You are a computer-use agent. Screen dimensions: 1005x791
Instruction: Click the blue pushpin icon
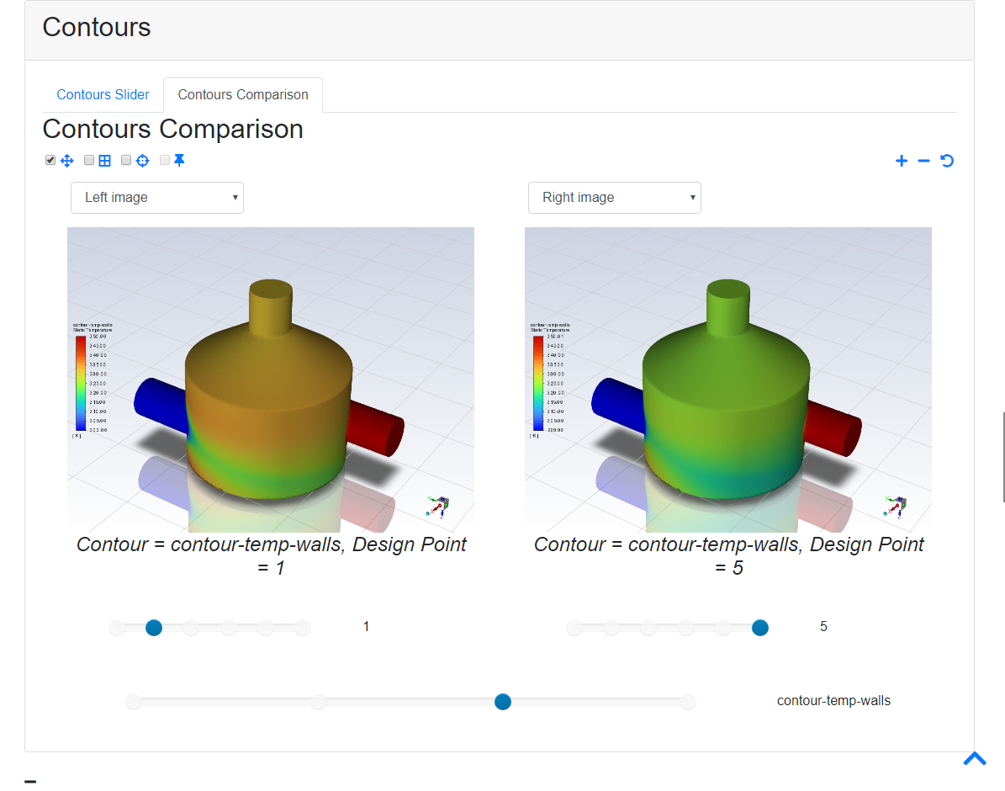(x=179, y=161)
